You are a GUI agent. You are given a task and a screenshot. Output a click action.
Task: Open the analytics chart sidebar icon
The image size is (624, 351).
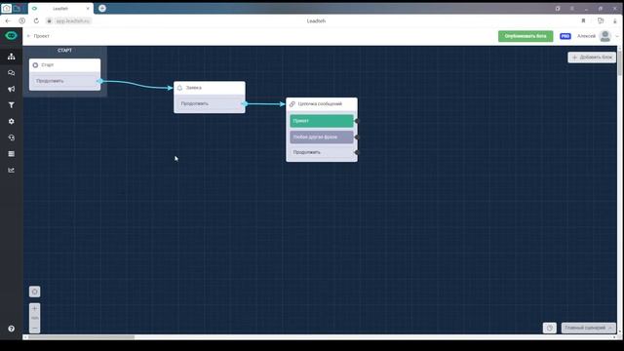tap(11, 170)
